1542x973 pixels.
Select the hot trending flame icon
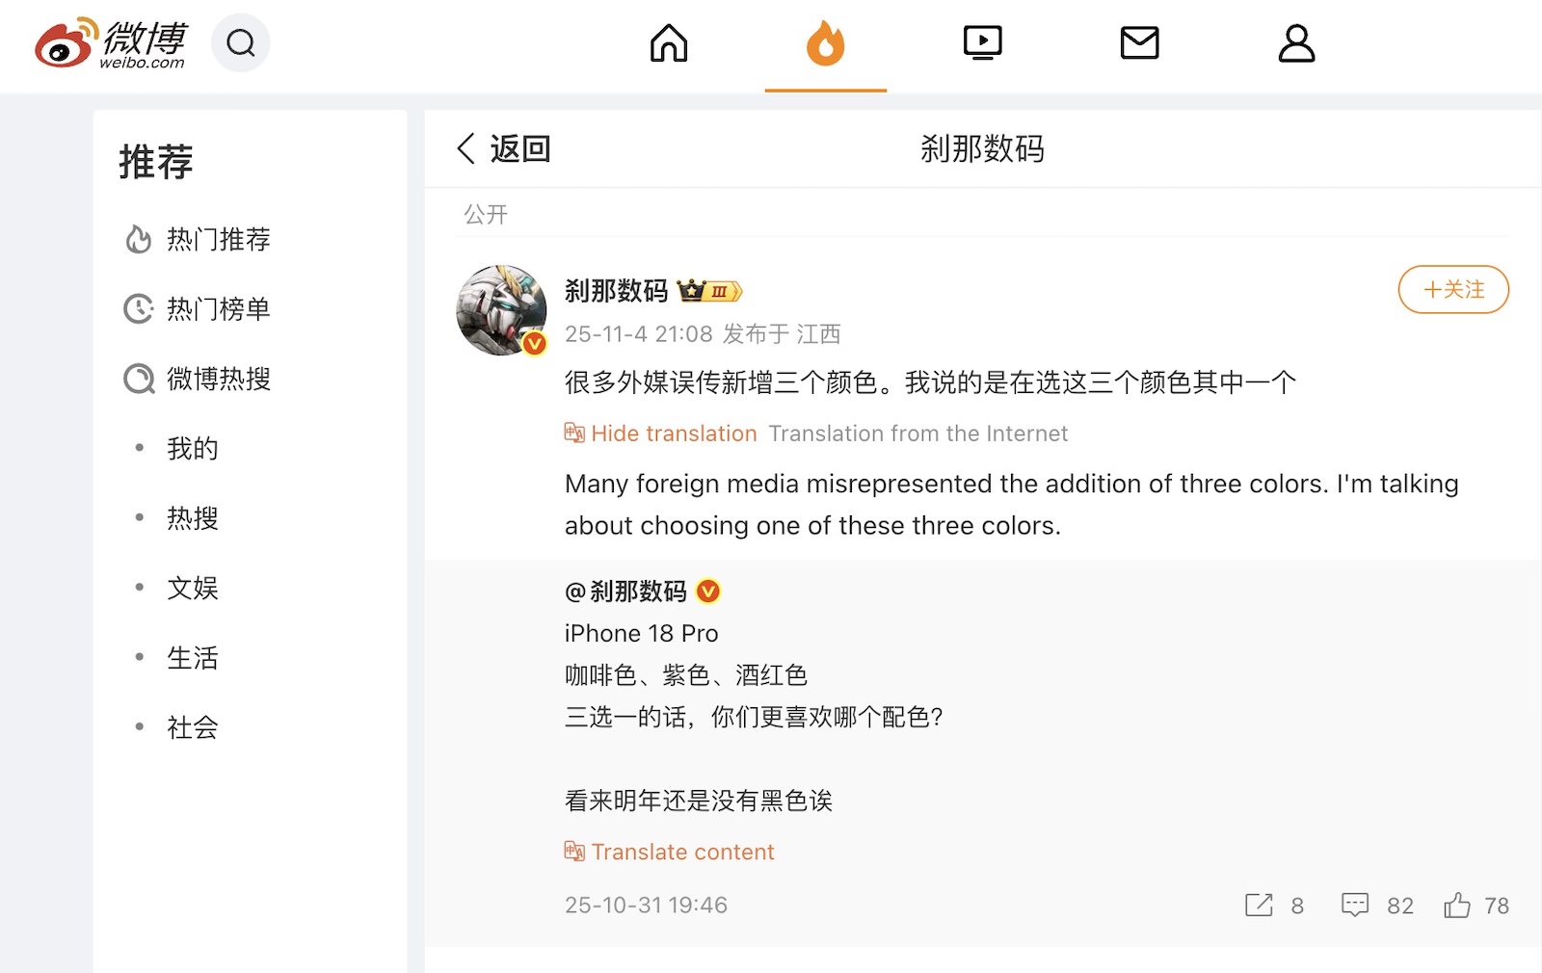point(826,43)
